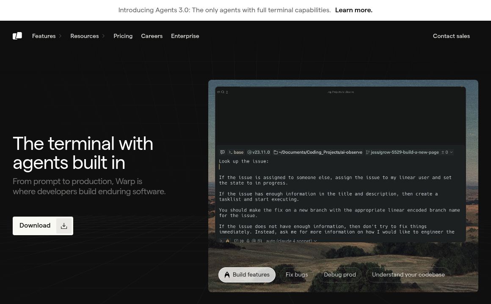Select the Build features option
The width and height of the screenshot is (491, 304).
[x=247, y=275]
